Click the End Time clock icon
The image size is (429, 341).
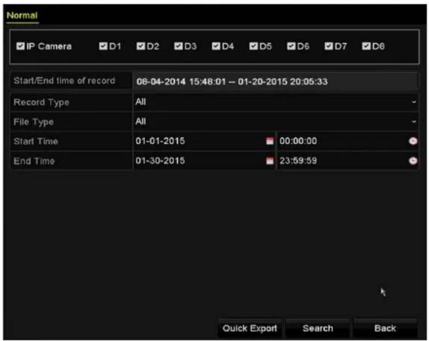tap(413, 161)
